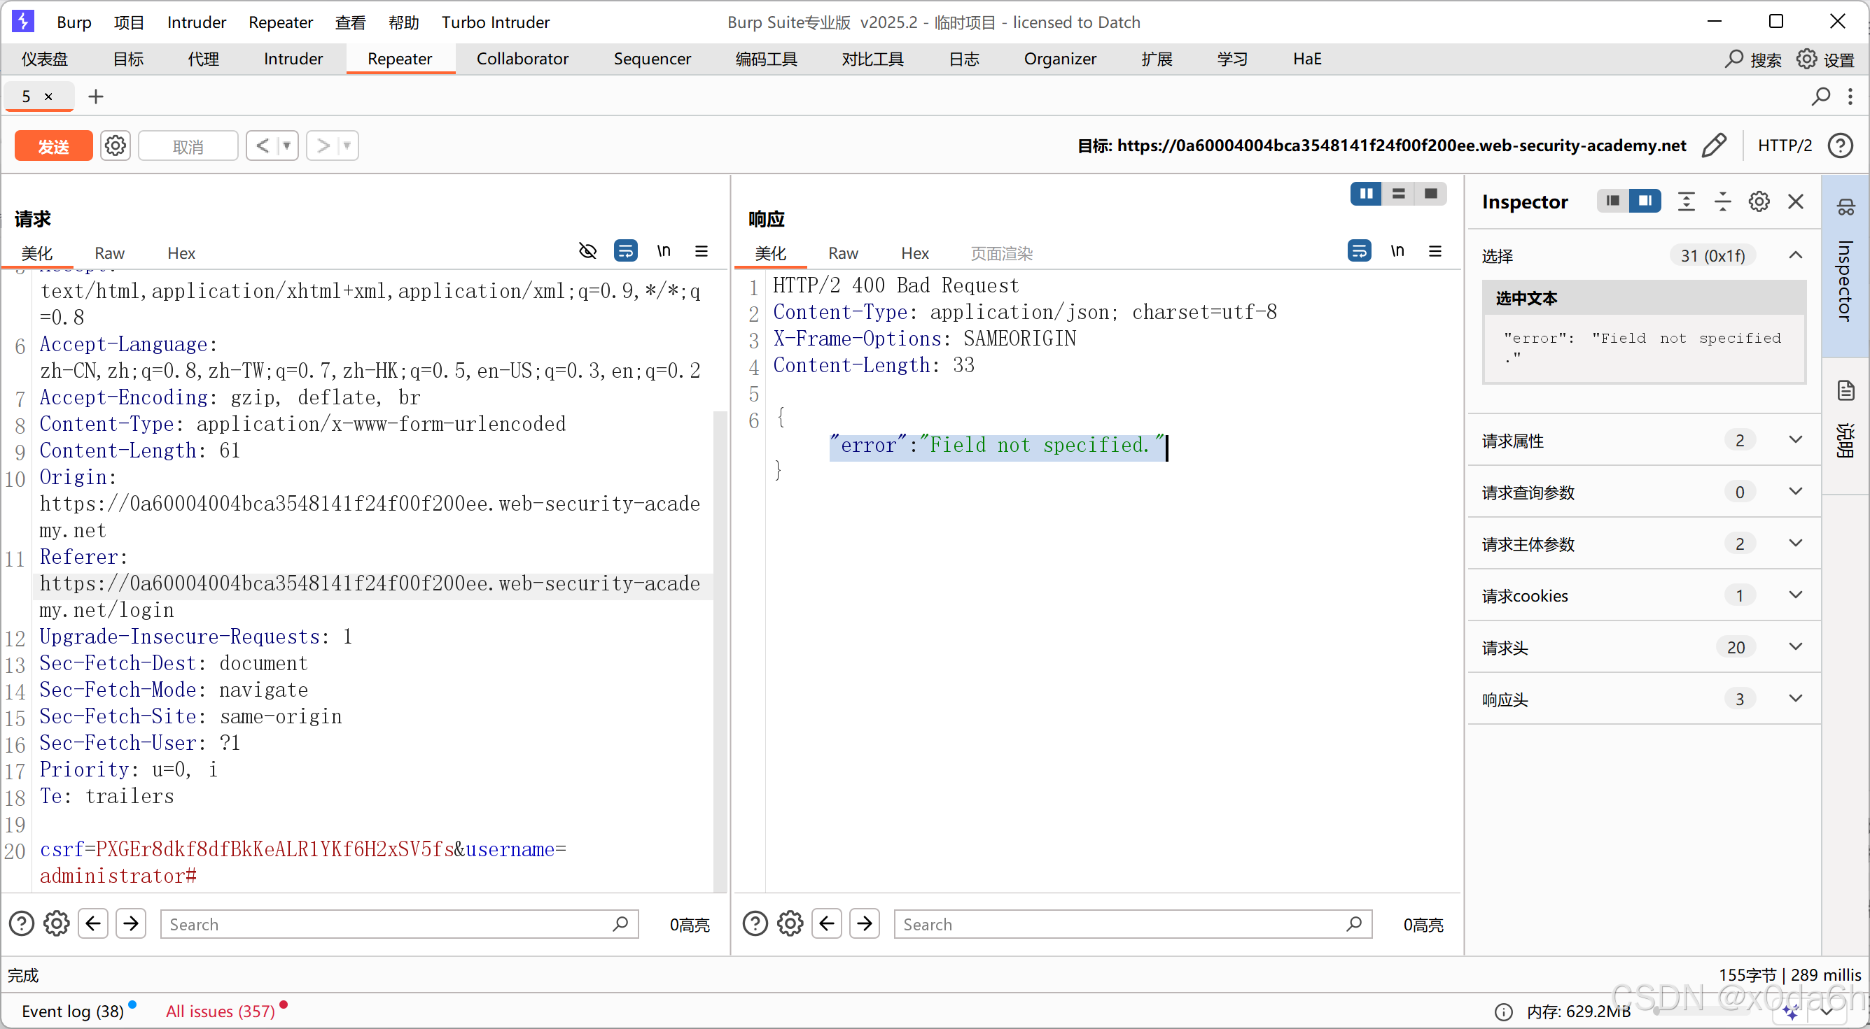This screenshot has width=1870, height=1029.
Task: Collapse the 选择 section chevron in Inspector
Action: tap(1796, 255)
